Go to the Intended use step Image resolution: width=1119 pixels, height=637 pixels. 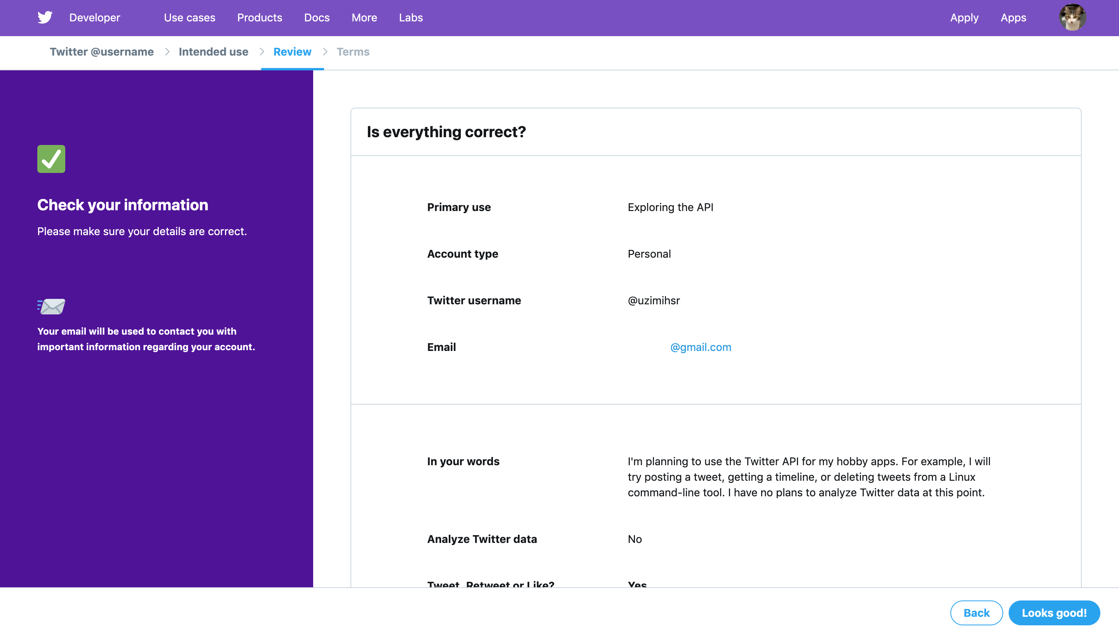[213, 52]
